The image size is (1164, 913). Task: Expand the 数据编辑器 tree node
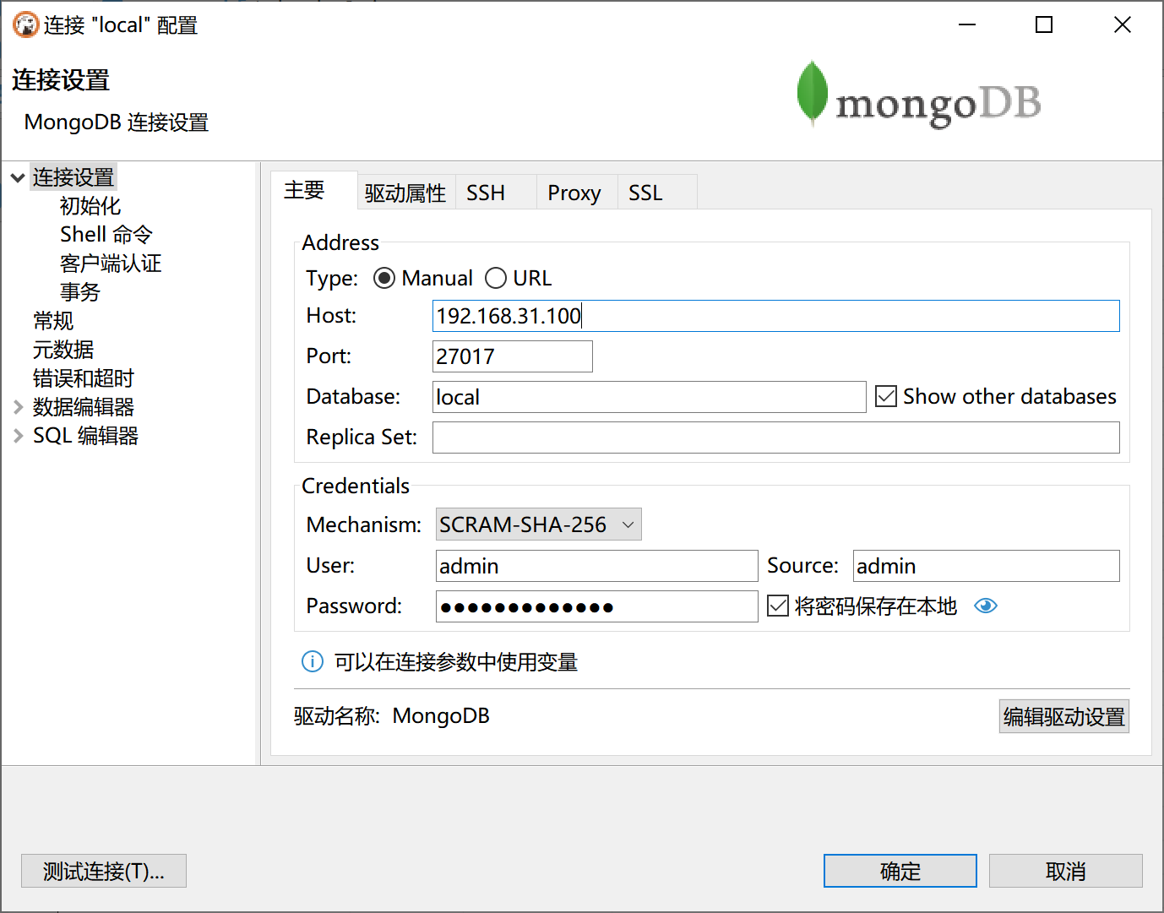click(18, 407)
